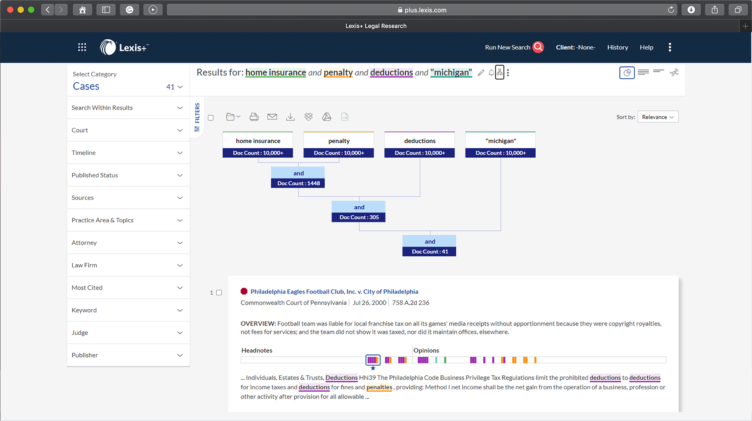Click the export document icon

coord(345,117)
